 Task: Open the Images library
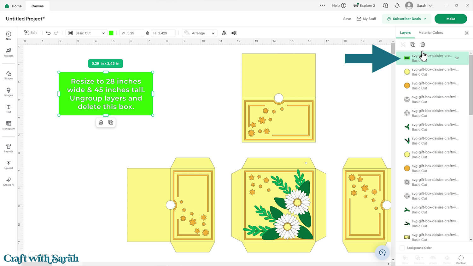9,92
